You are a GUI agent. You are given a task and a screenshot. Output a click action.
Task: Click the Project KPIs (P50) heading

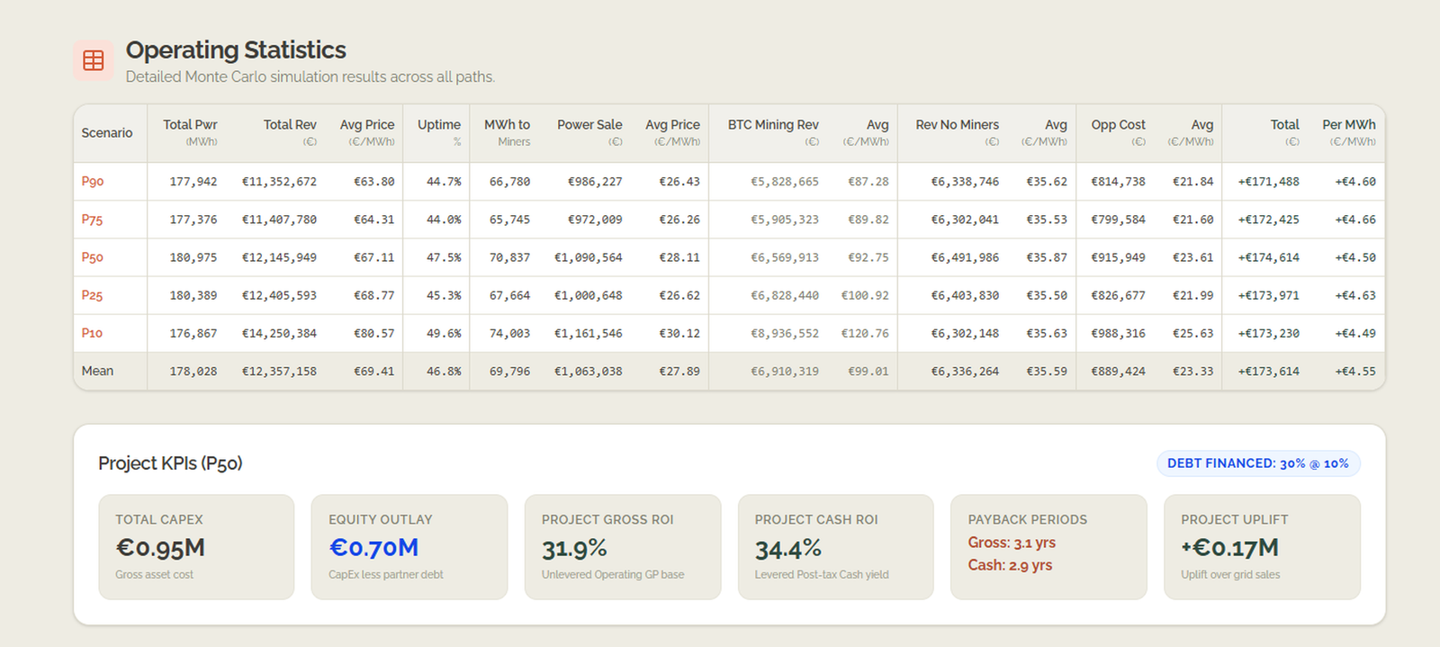pos(170,463)
